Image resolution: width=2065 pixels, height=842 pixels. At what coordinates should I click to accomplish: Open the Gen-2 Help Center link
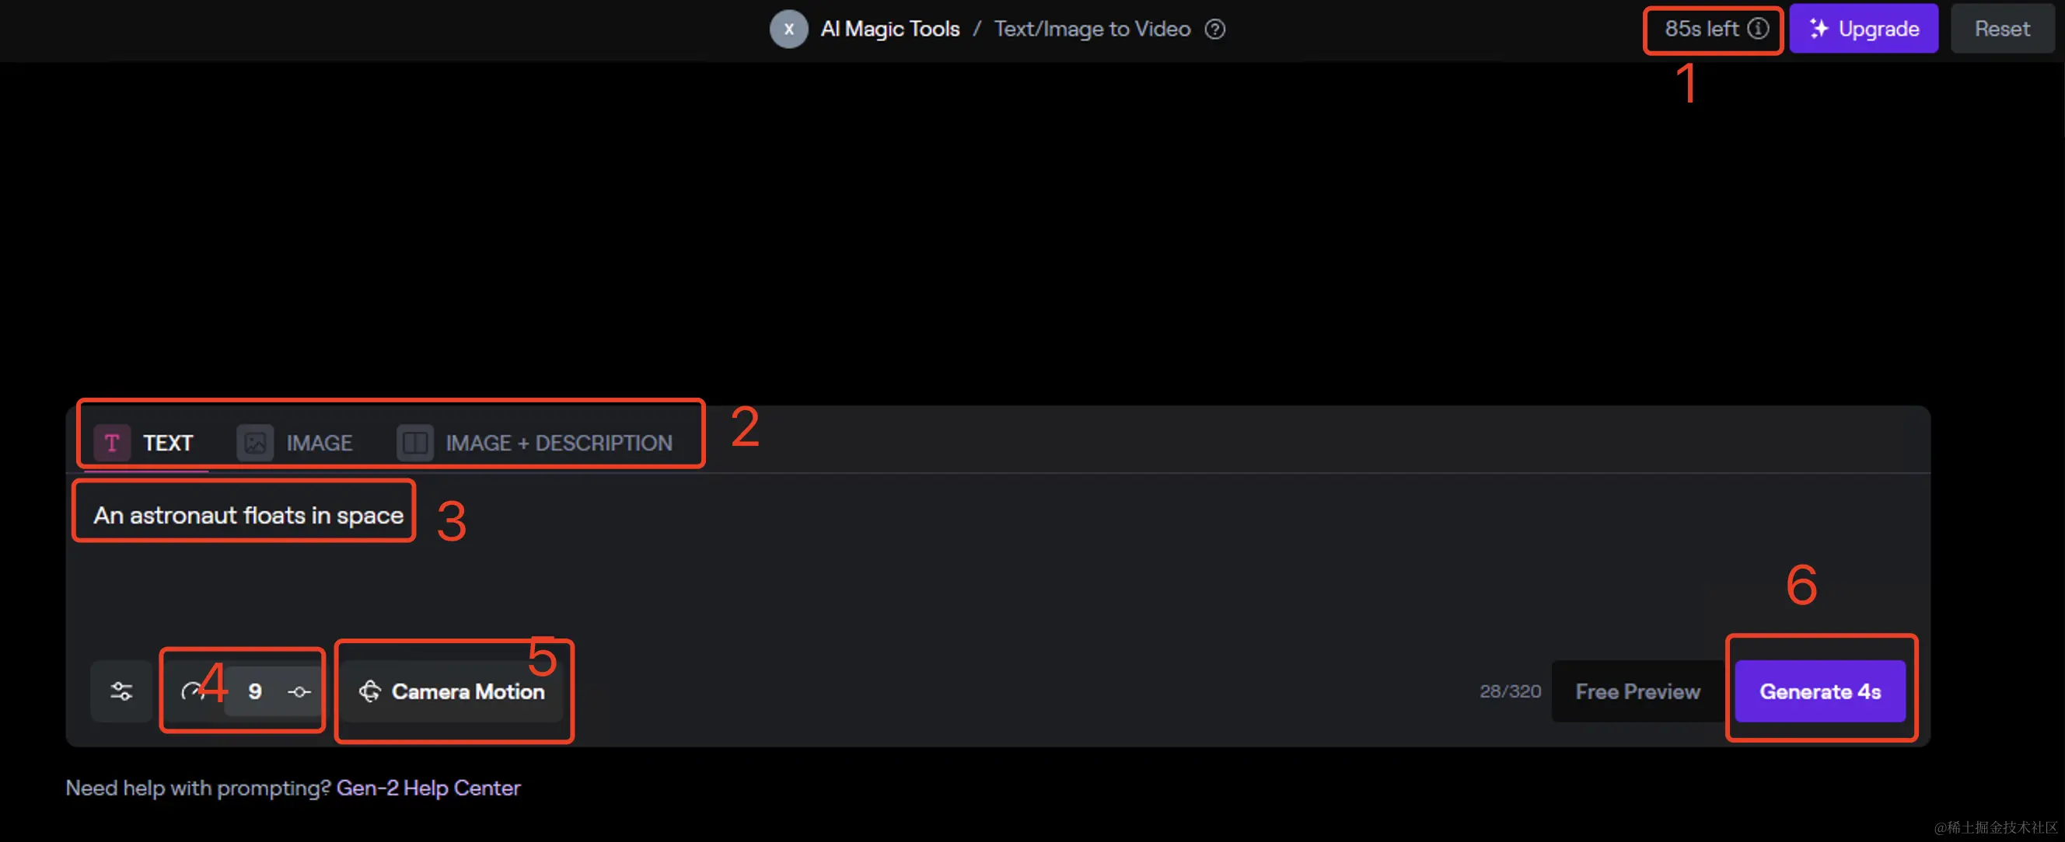click(428, 788)
